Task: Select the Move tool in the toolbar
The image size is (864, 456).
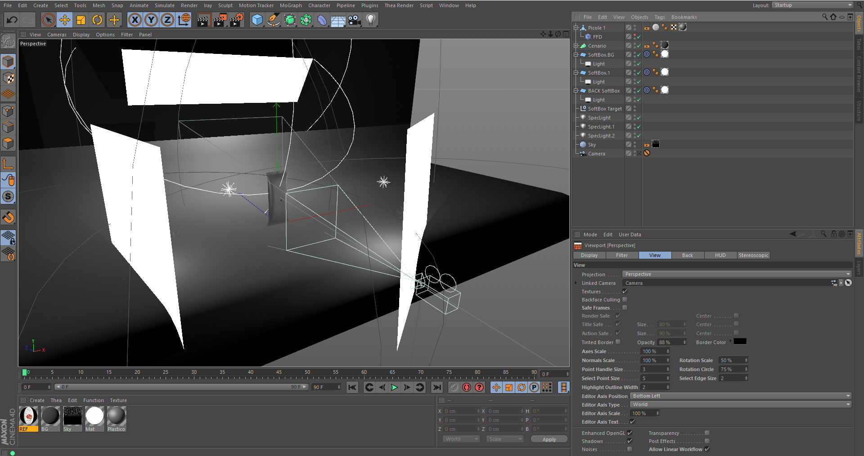Action: (x=65, y=20)
